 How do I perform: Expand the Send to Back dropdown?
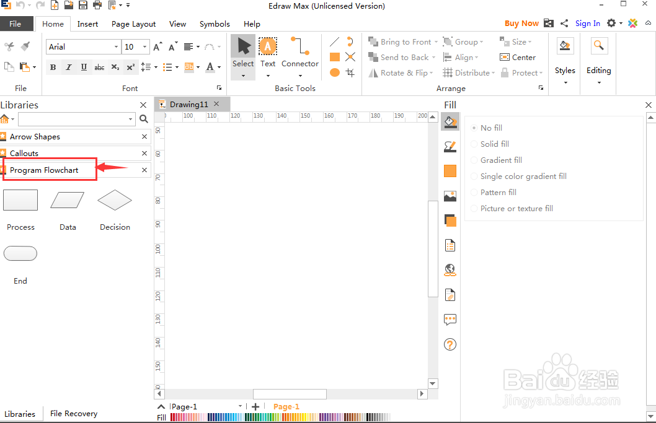click(x=433, y=57)
